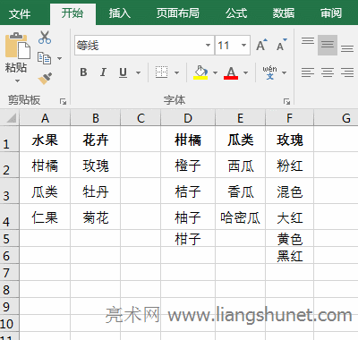Select cell containing 花卉
Image resolution: width=358 pixels, height=340 pixels.
tap(96, 140)
